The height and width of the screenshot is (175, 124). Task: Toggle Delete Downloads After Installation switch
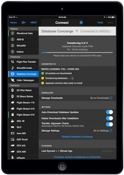(x=109, y=118)
